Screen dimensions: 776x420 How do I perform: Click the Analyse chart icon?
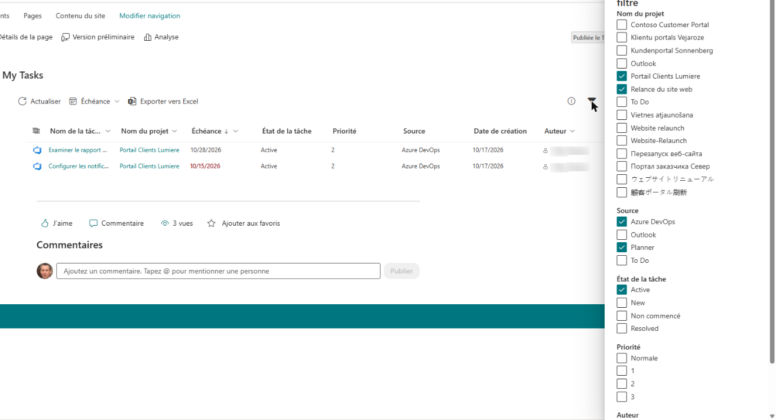pos(148,37)
